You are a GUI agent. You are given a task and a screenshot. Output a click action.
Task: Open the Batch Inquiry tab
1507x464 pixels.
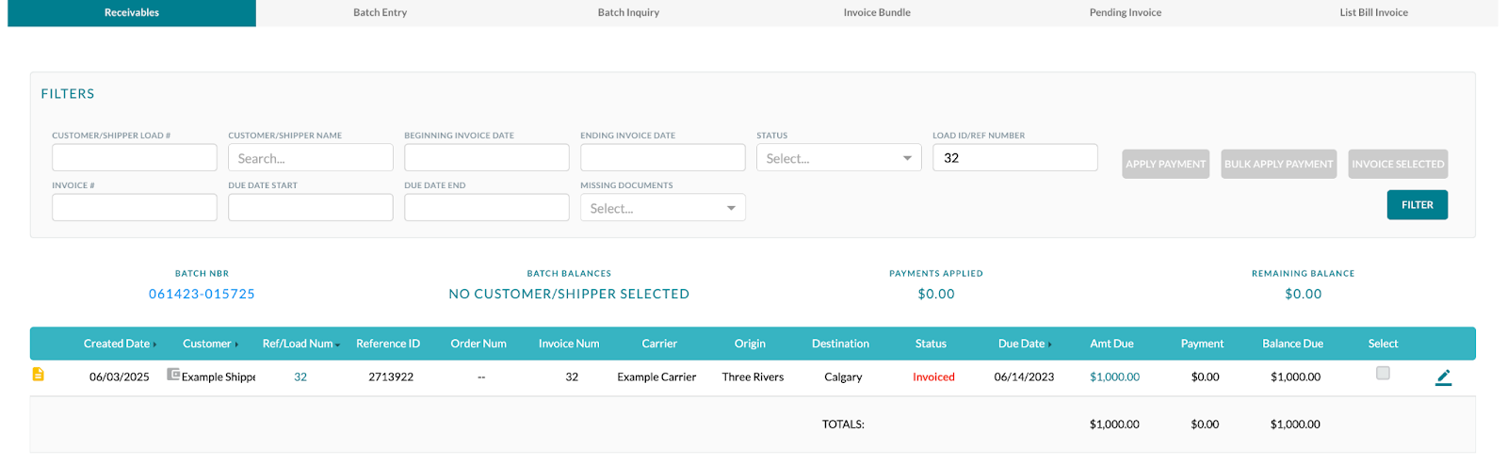tap(628, 12)
